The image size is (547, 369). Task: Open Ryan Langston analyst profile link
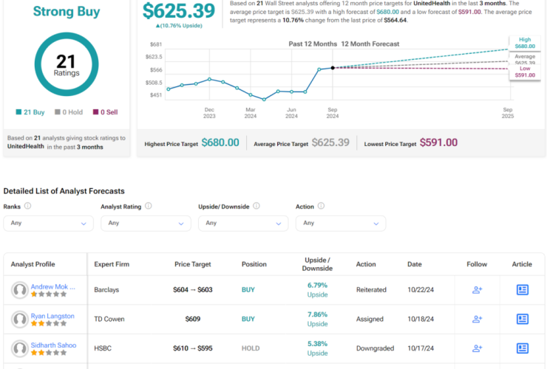point(52,316)
